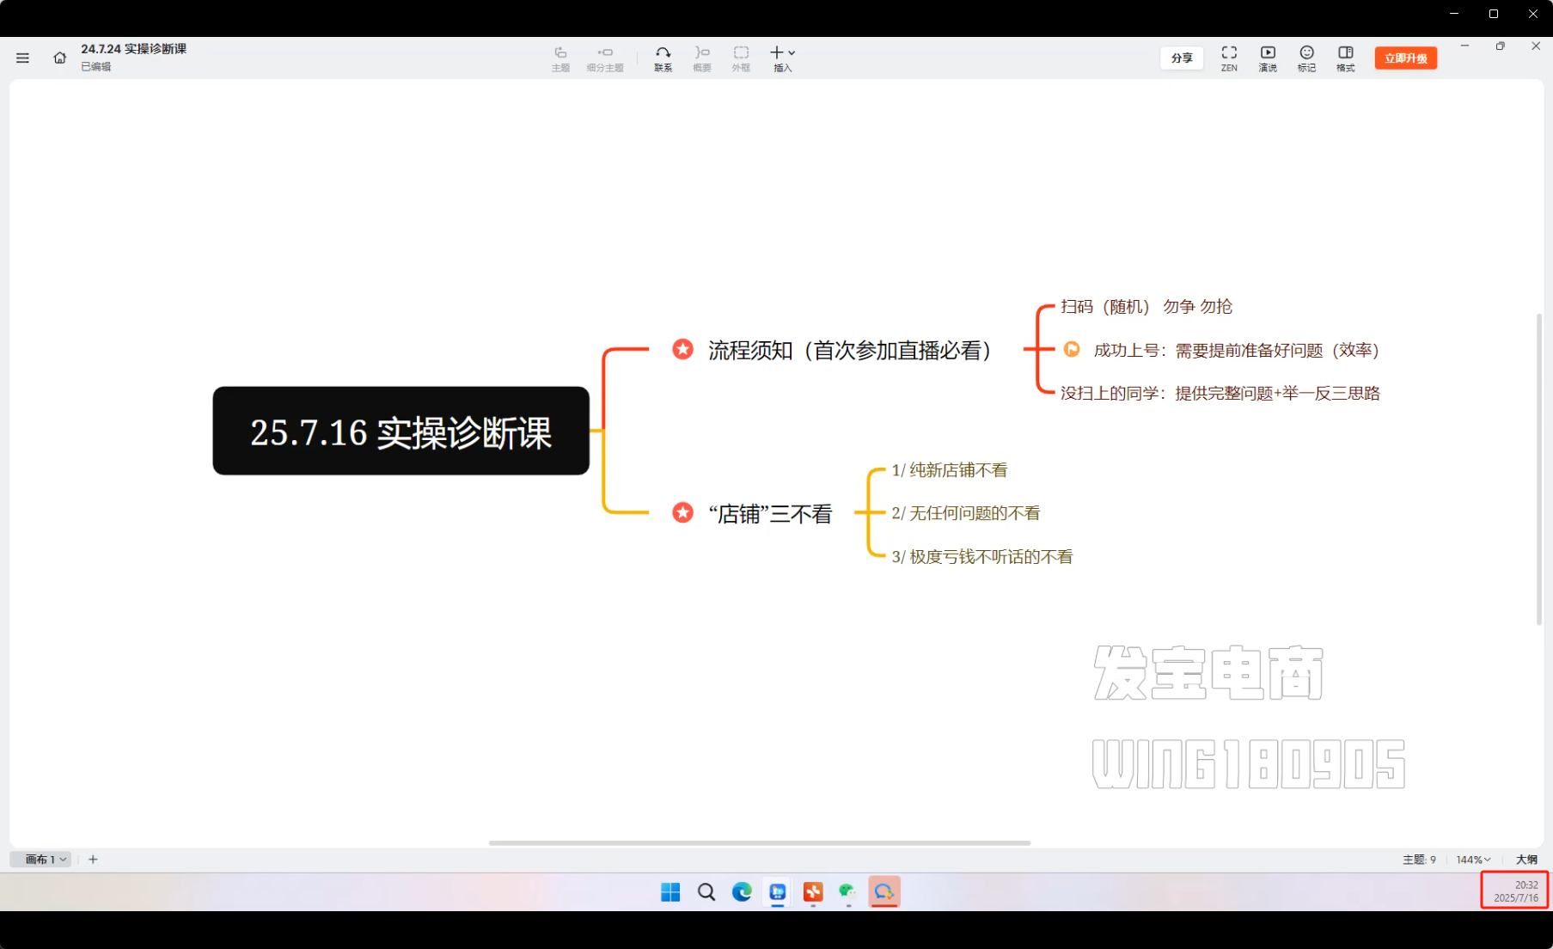The height and width of the screenshot is (949, 1553).
Task: Add a new canvas sheet
Action: [93, 860]
